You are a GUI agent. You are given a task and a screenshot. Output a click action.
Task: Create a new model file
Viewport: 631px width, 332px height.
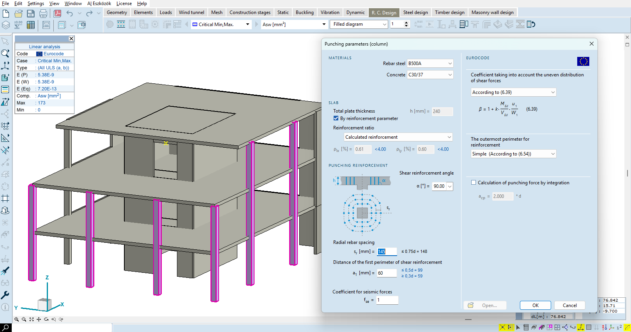point(6,14)
